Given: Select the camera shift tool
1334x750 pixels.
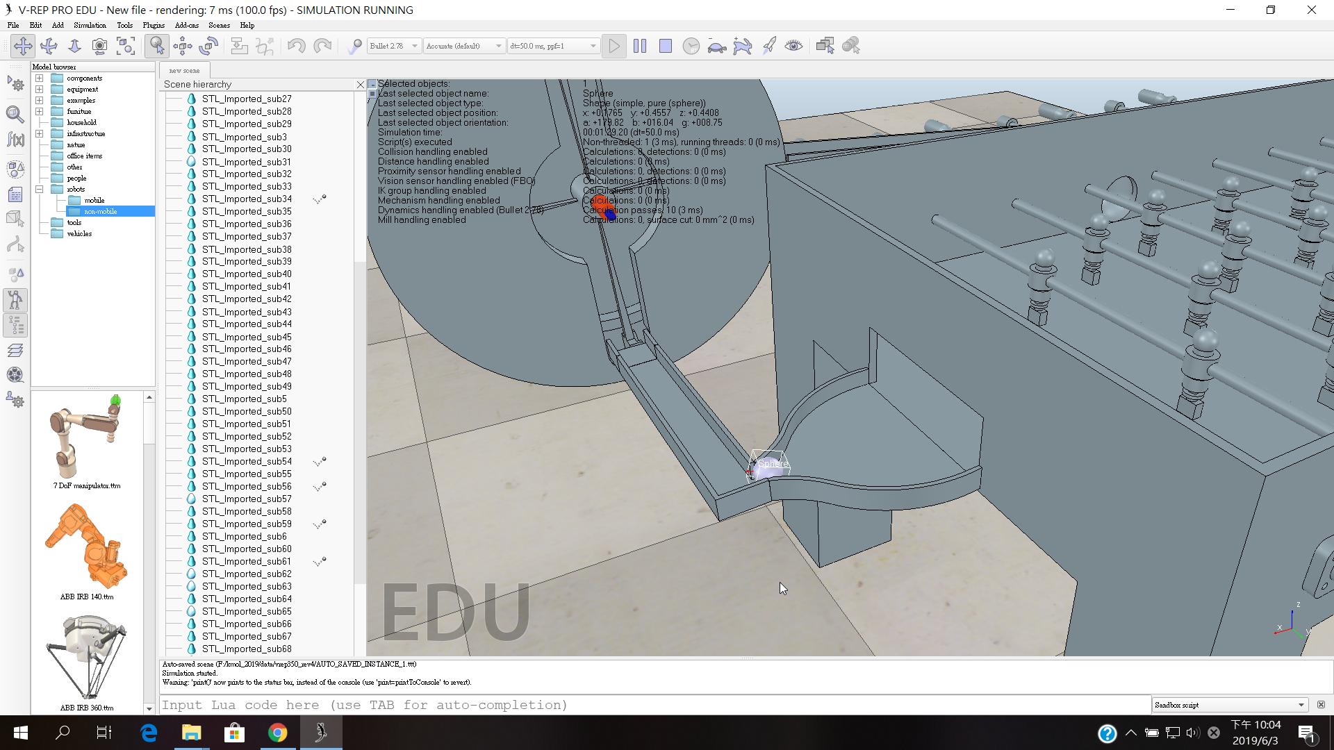Looking at the screenshot, I should pos(74,46).
